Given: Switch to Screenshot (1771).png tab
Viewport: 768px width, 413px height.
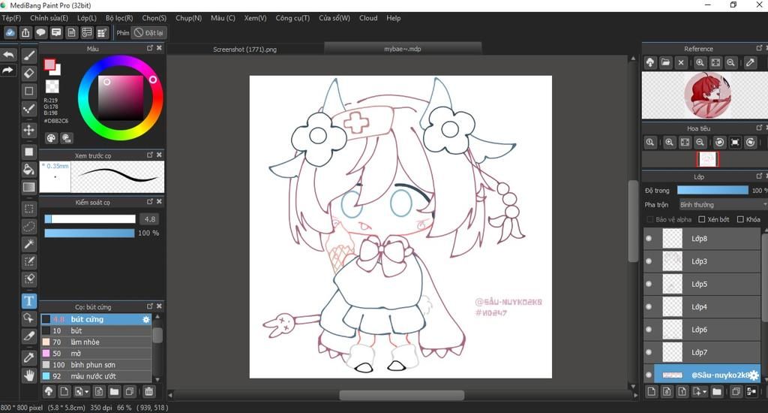Looking at the screenshot, I should [x=245, y=49].
